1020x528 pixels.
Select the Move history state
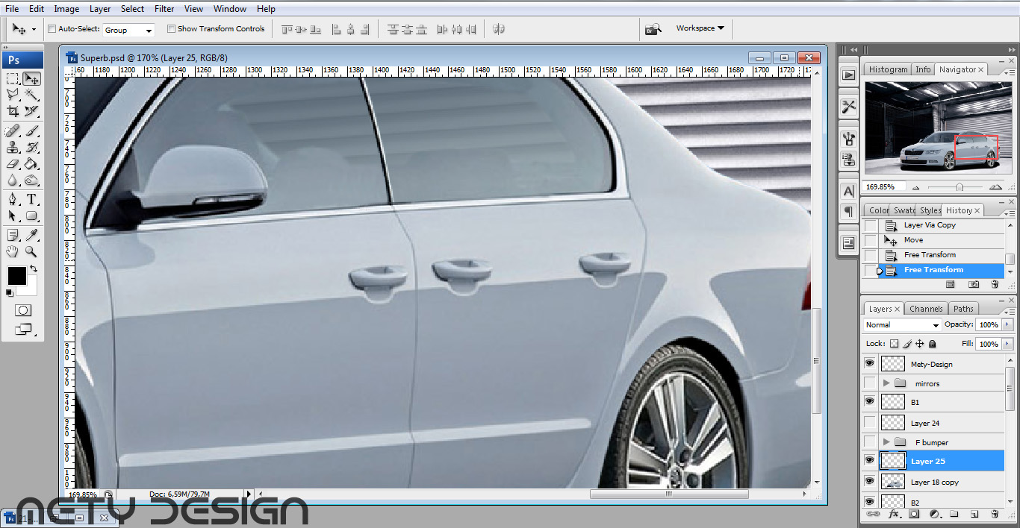tap(913, 240)
